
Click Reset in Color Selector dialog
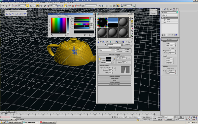pyautogui.click(x=66, y=35)
